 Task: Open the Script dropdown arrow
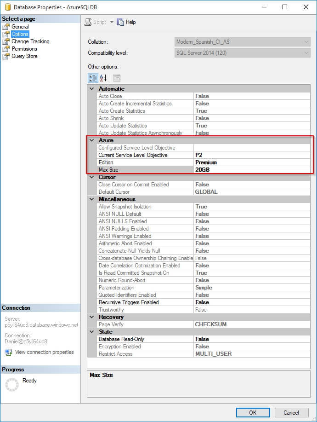click(112, 22)
